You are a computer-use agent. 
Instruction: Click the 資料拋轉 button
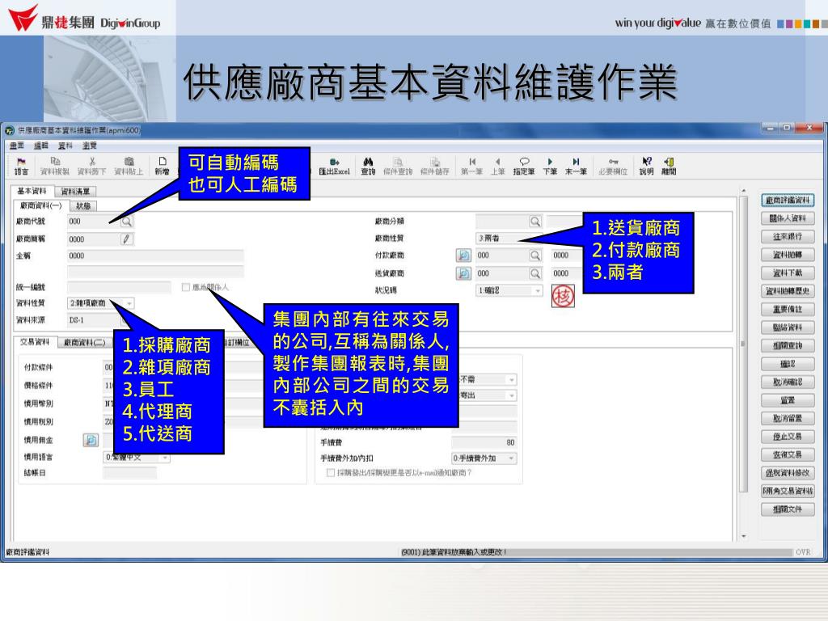tap(788, 255)
